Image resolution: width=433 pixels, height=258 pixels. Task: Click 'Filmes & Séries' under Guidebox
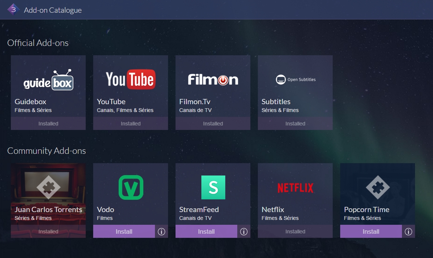(x=33, y=110)
